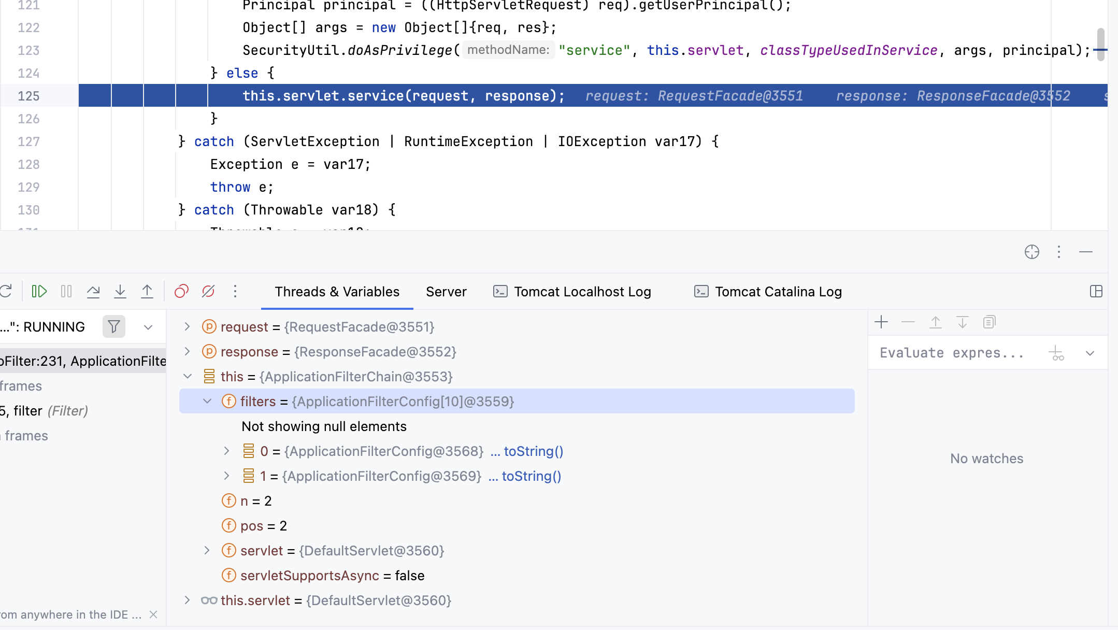Open the Server tab

coord(446,292)
